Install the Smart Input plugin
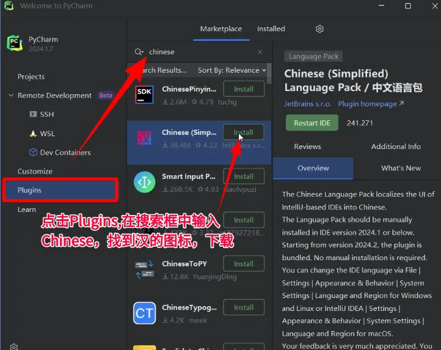Viewport: 441px width, 350px height. tap(244, 177)
